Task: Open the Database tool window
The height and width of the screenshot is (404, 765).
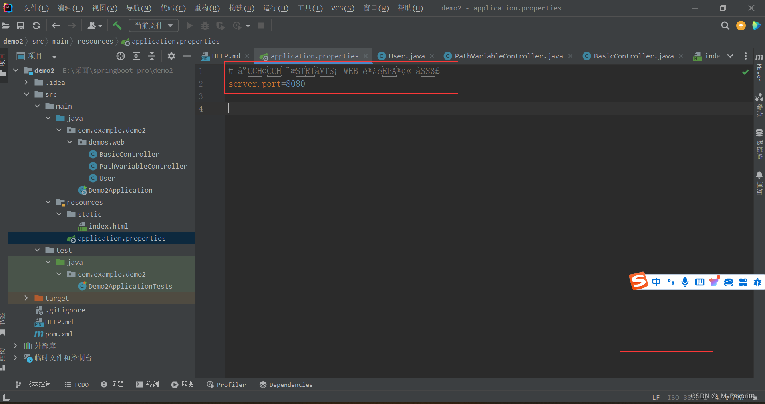Action: pyautogui.click(x=759, y=144)
